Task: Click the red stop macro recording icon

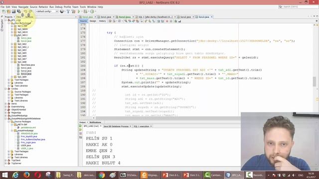Action: [167, 21]
